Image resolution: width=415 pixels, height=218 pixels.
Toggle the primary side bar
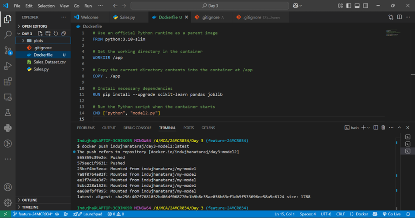[x=349, y=6]
